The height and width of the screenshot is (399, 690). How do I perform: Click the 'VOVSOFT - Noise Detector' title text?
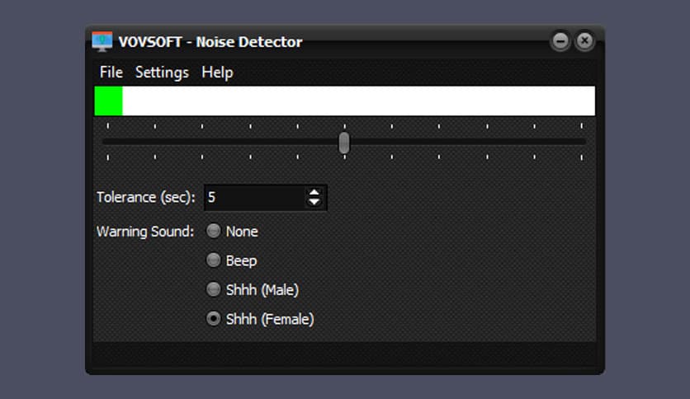coord(210,42)
